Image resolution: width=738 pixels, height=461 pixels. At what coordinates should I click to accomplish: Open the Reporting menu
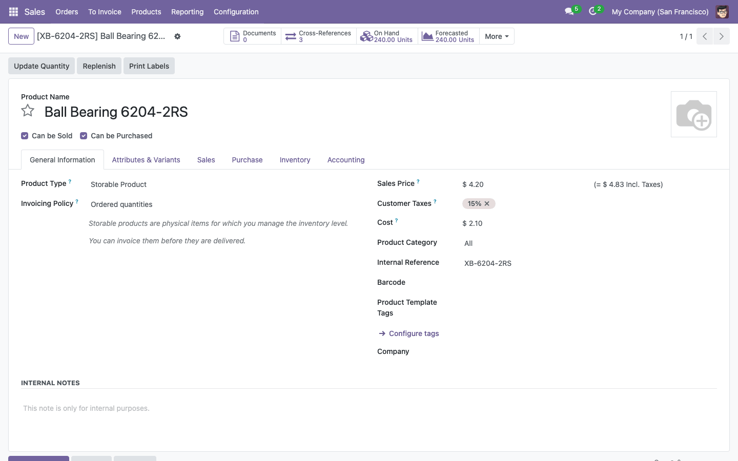(187, 12)
